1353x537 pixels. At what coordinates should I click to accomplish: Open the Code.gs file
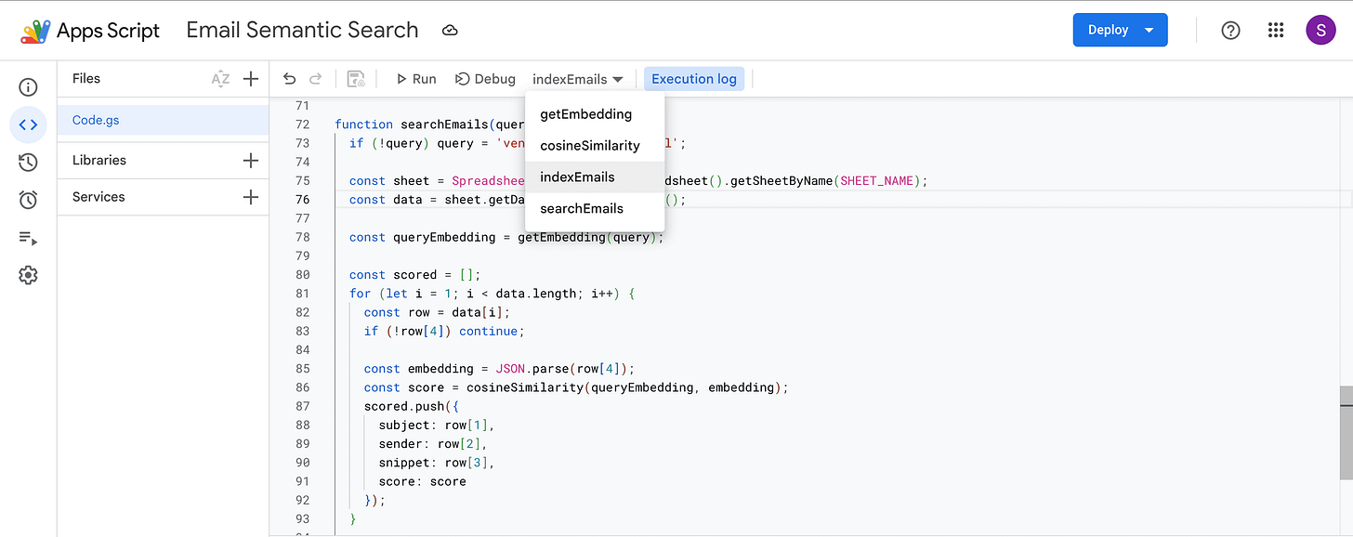click(163, 120)
